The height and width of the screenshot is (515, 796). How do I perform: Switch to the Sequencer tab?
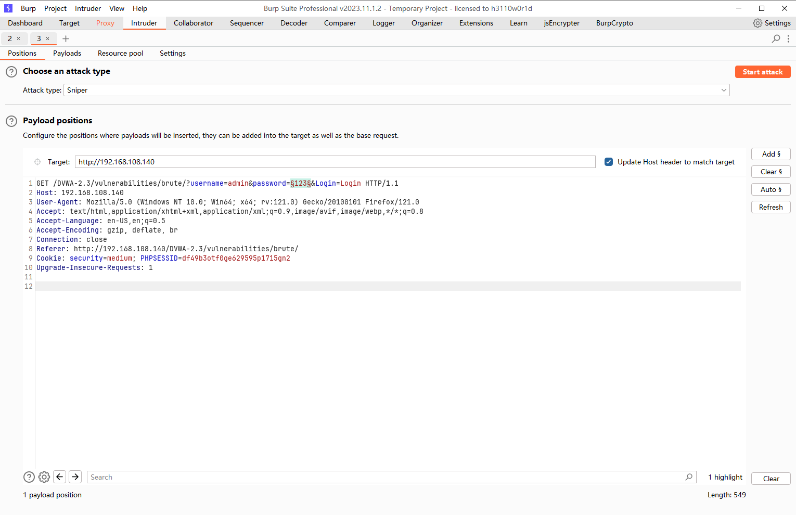pyautogui.click(x=247, y=23)
